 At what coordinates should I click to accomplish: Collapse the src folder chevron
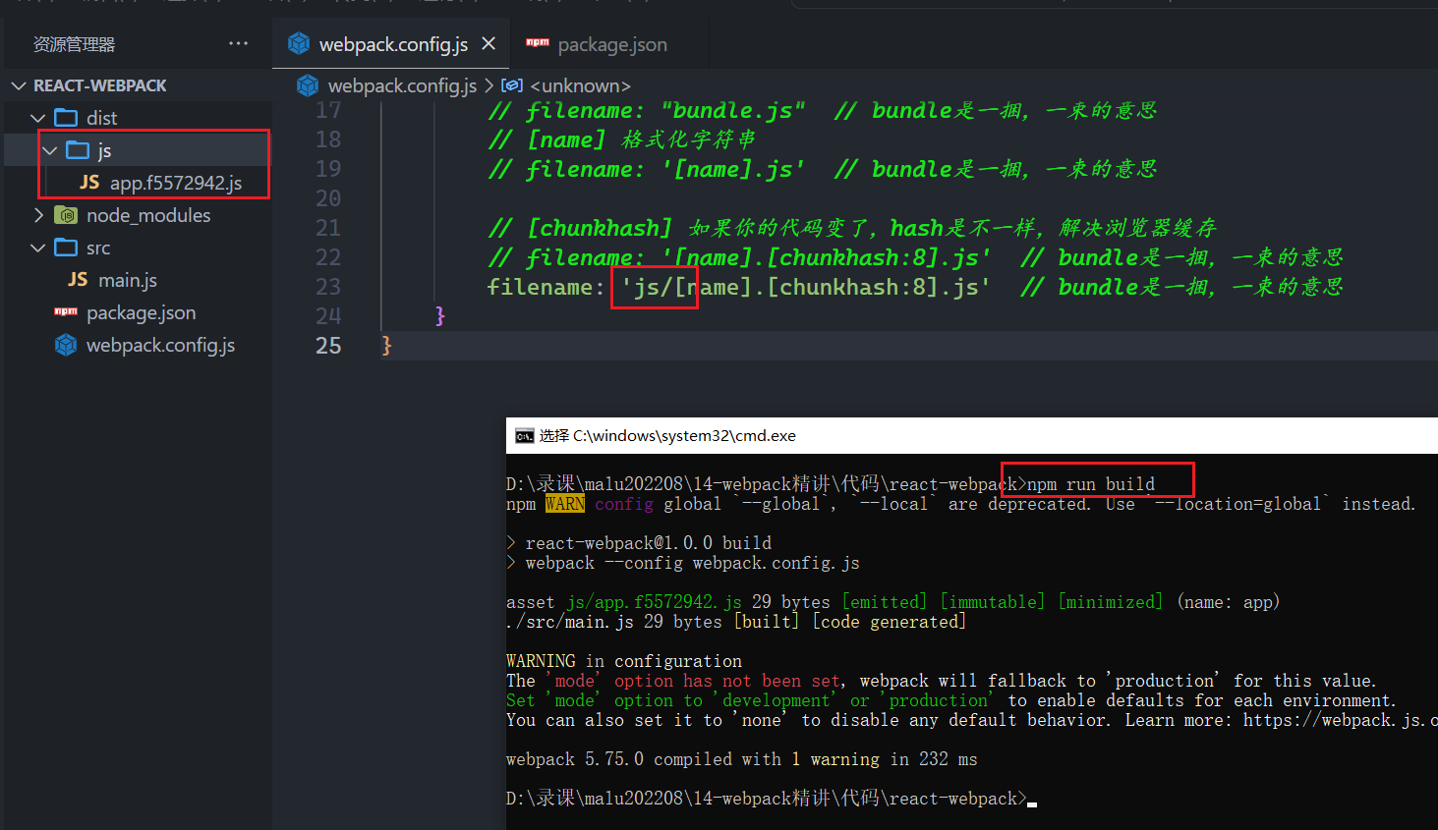(38, 248)
